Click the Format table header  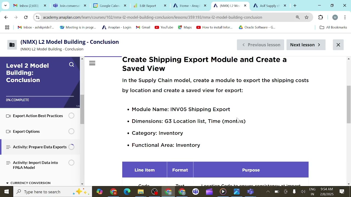click(180, 170)
